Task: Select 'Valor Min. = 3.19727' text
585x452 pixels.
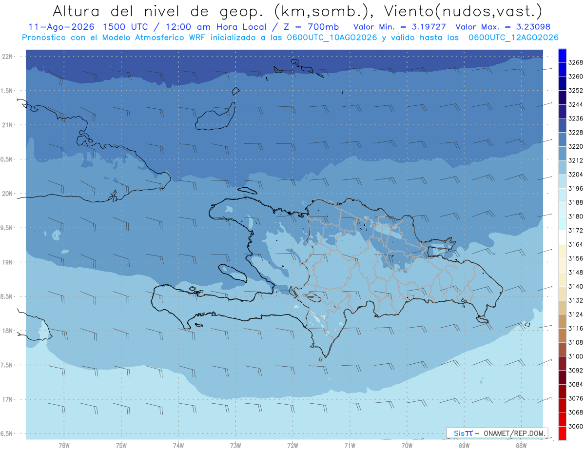Action: tap(401, 27)
